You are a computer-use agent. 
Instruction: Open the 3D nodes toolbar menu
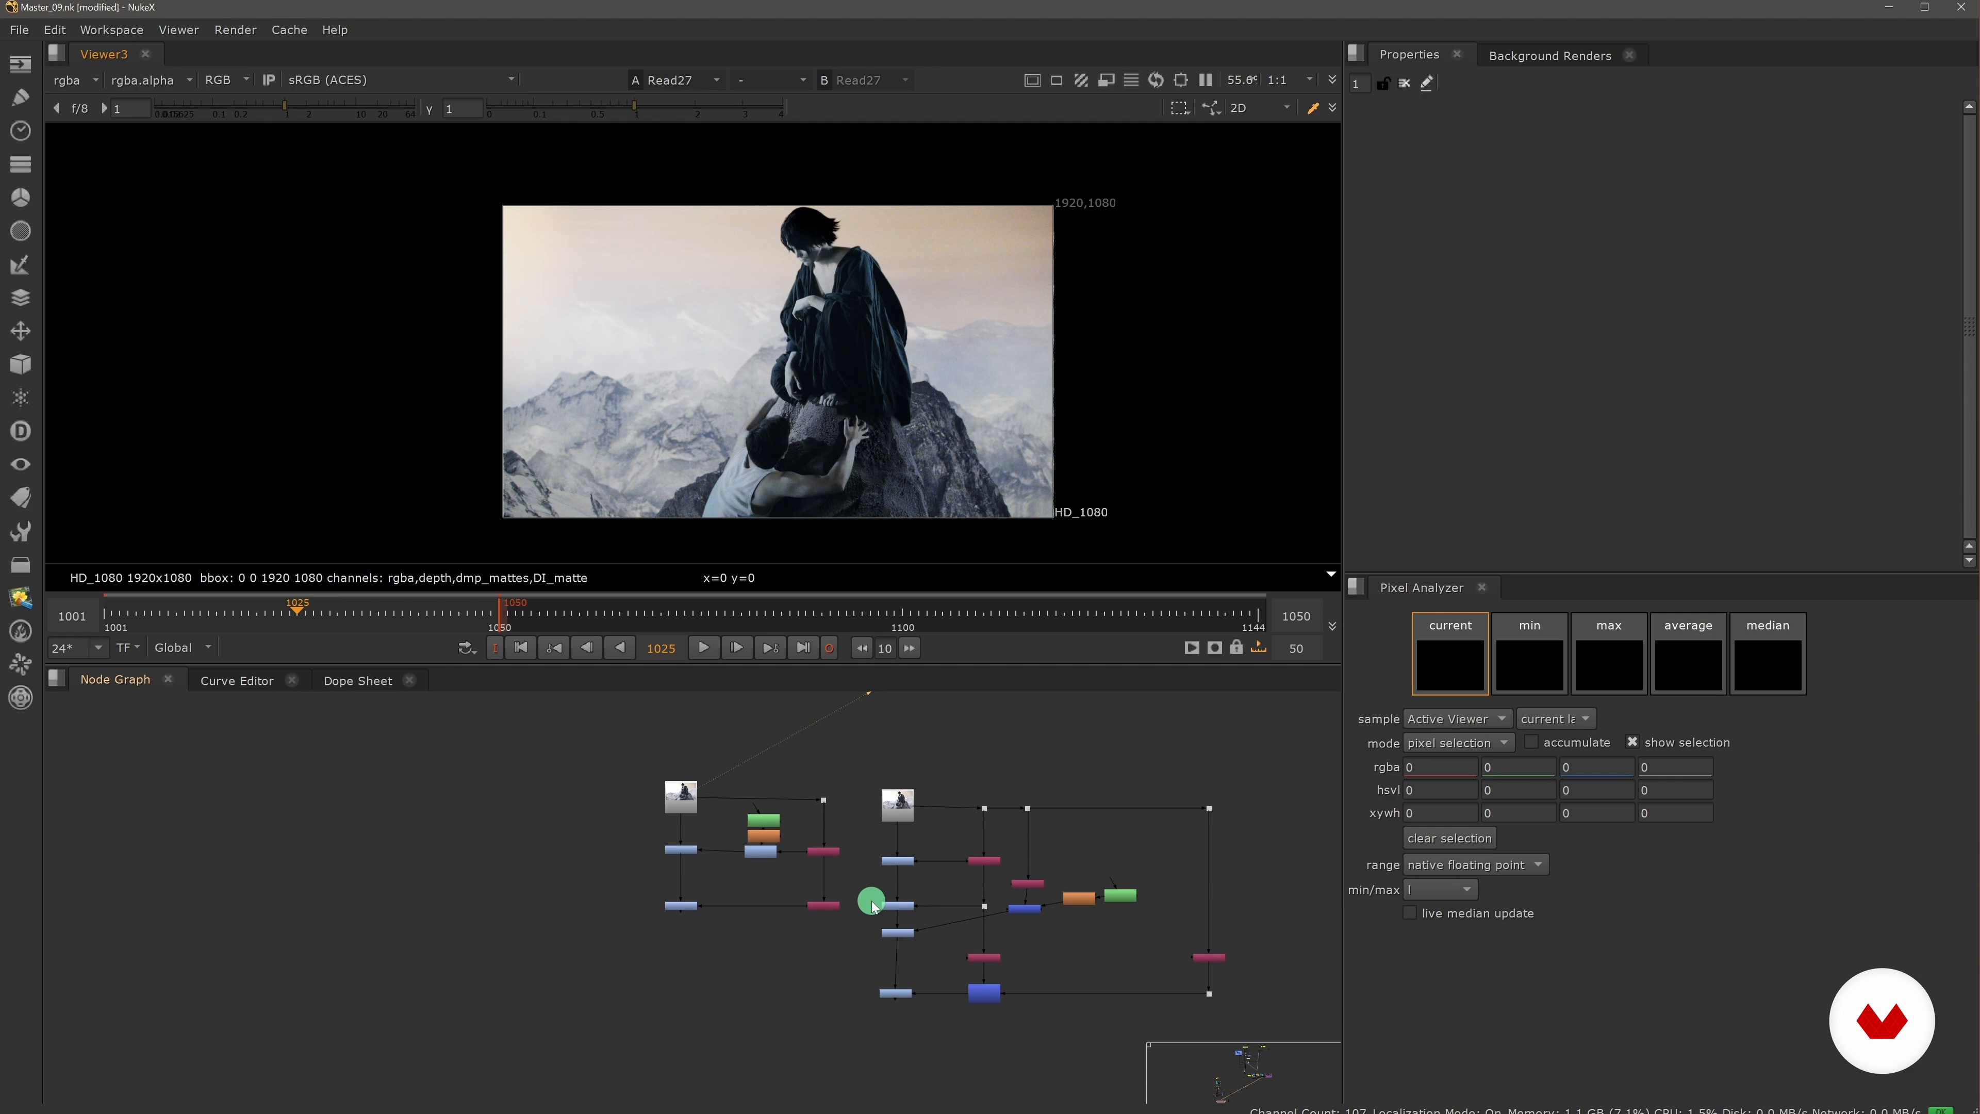pyautogui.click(x=21, y=365)
